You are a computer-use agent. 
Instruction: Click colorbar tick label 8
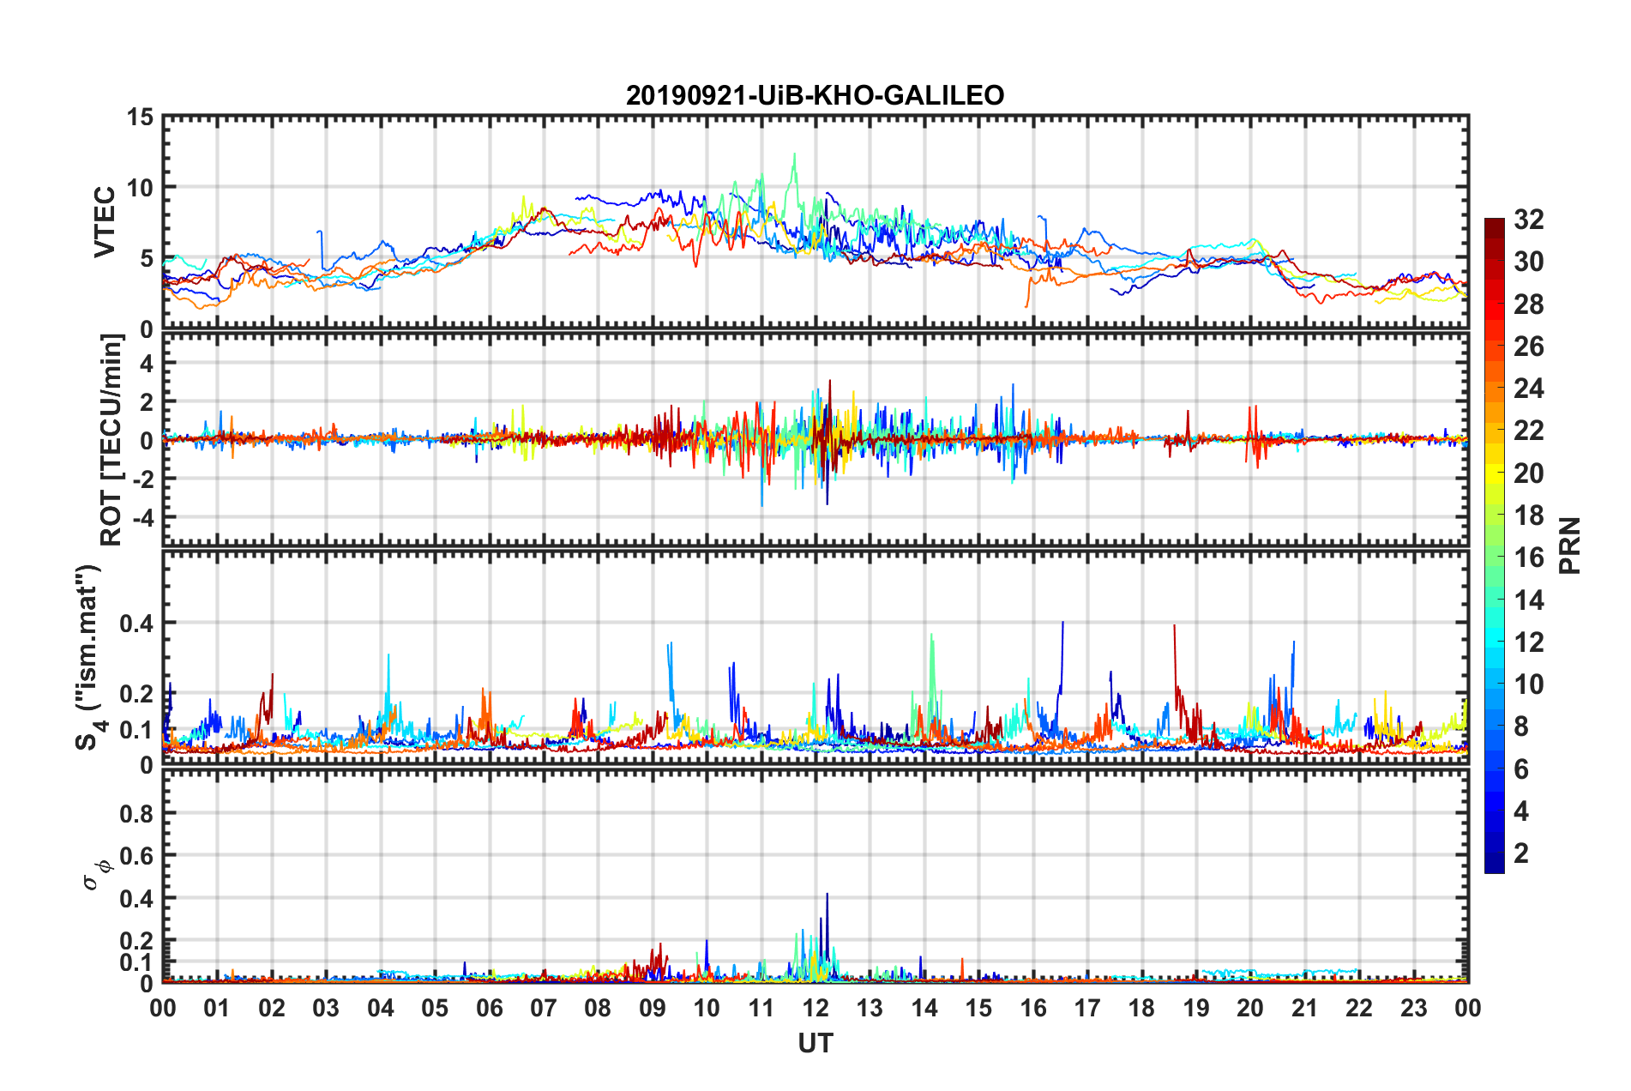pyautogui.click(x=1521, y=726)
